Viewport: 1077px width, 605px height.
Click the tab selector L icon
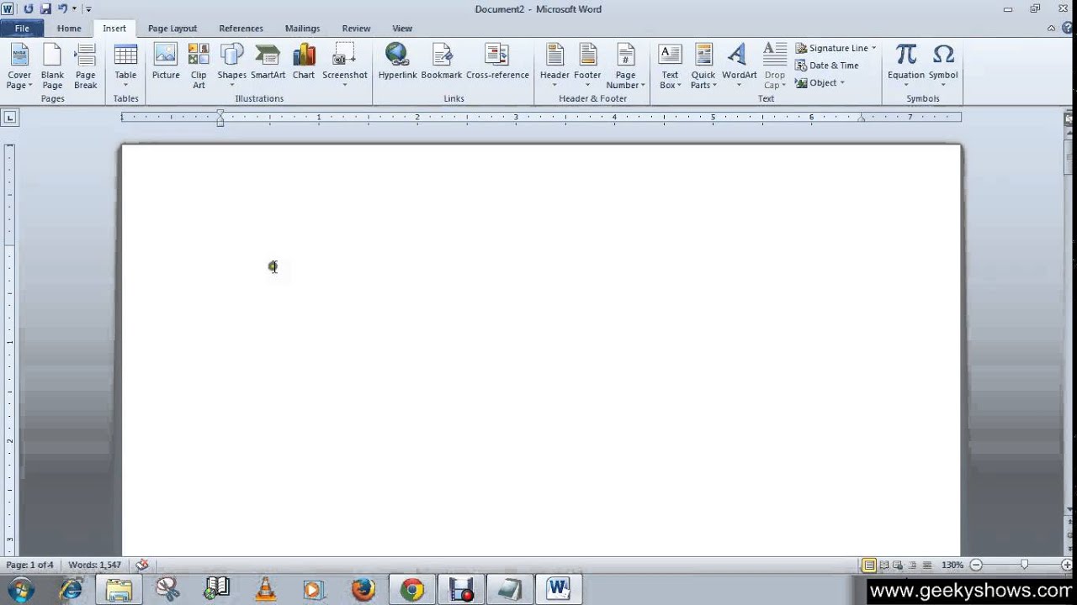coord(9,118)
